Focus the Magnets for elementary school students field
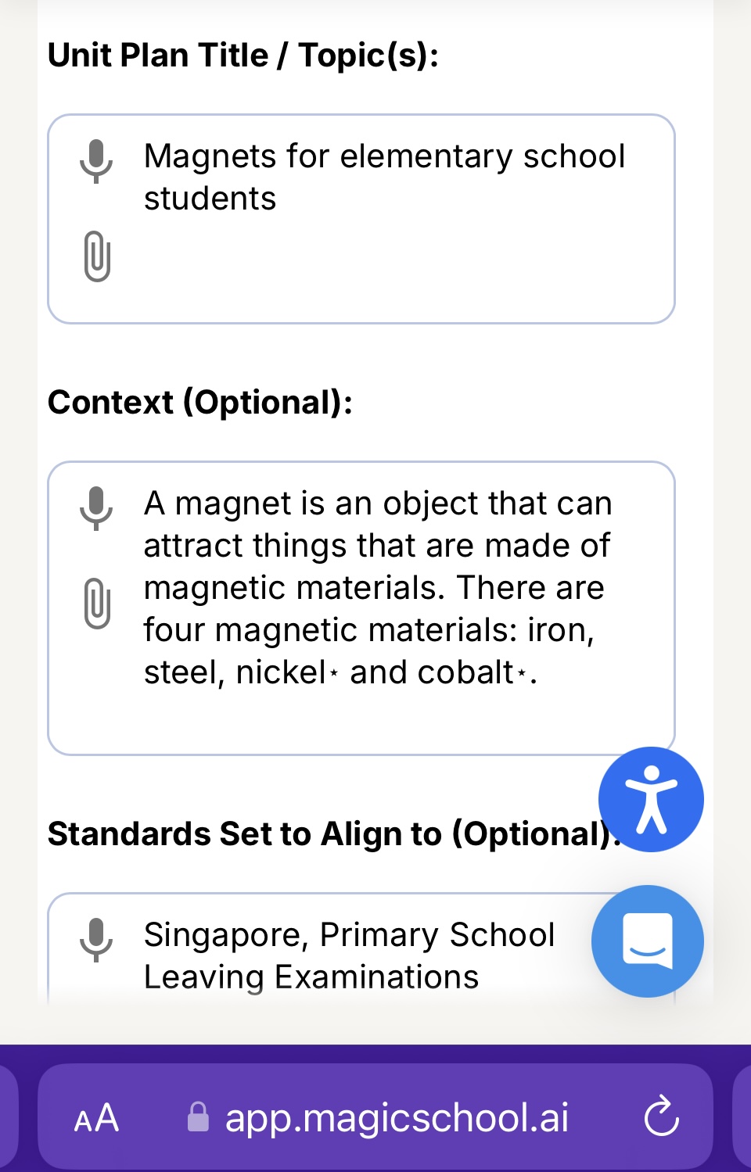The height and width of the screenshot is (1172, 751). coord(383,177)
